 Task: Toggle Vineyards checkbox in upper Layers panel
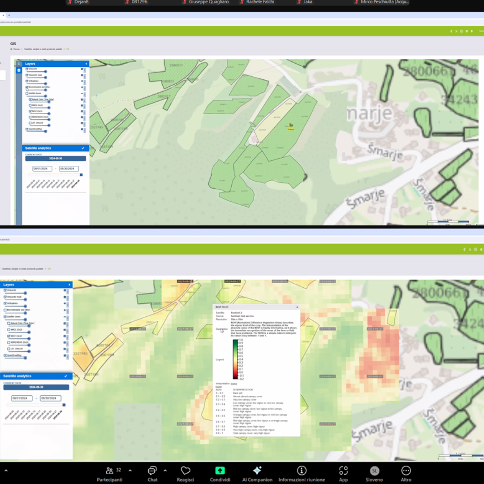pyautogui.click(x=27, y=69)
